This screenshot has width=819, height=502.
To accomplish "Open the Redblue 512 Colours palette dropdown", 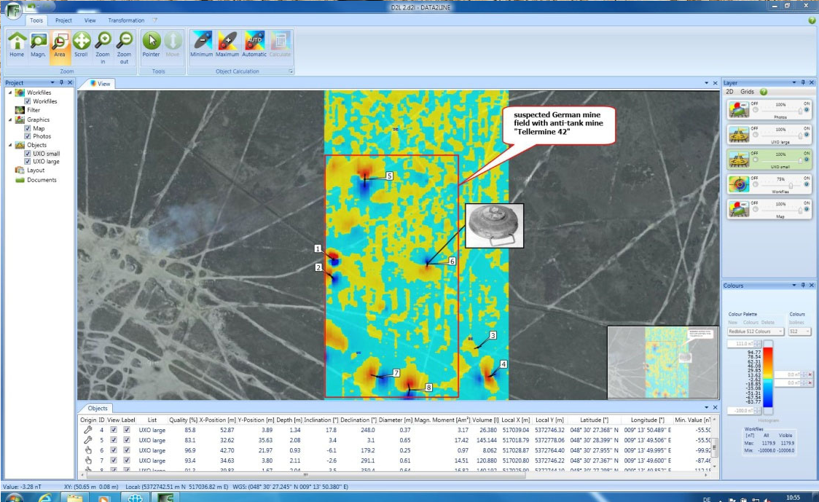I will [756, 332].
